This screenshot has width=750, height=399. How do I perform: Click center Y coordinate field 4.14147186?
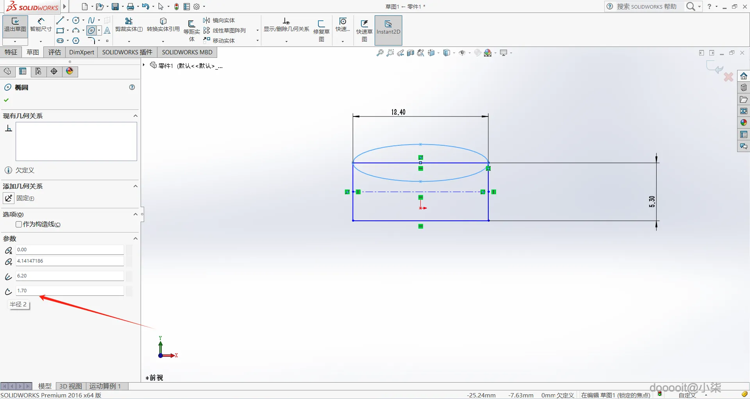[x=70, y=261]
